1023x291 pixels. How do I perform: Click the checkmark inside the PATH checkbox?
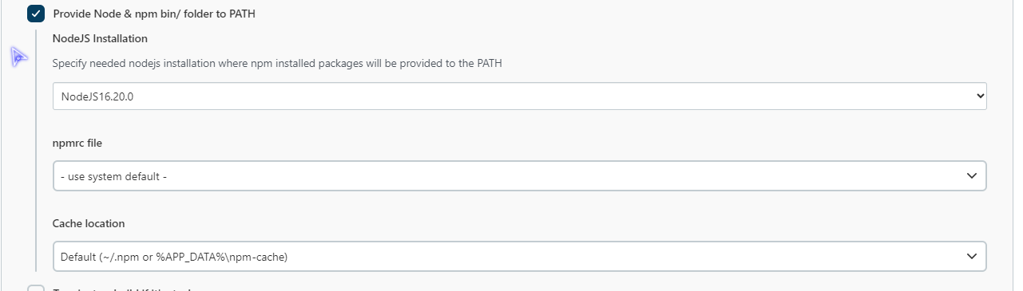(36, 14)
